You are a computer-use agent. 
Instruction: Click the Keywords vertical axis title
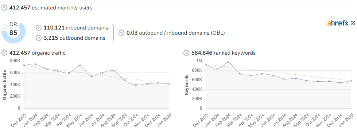coord(187,85)
